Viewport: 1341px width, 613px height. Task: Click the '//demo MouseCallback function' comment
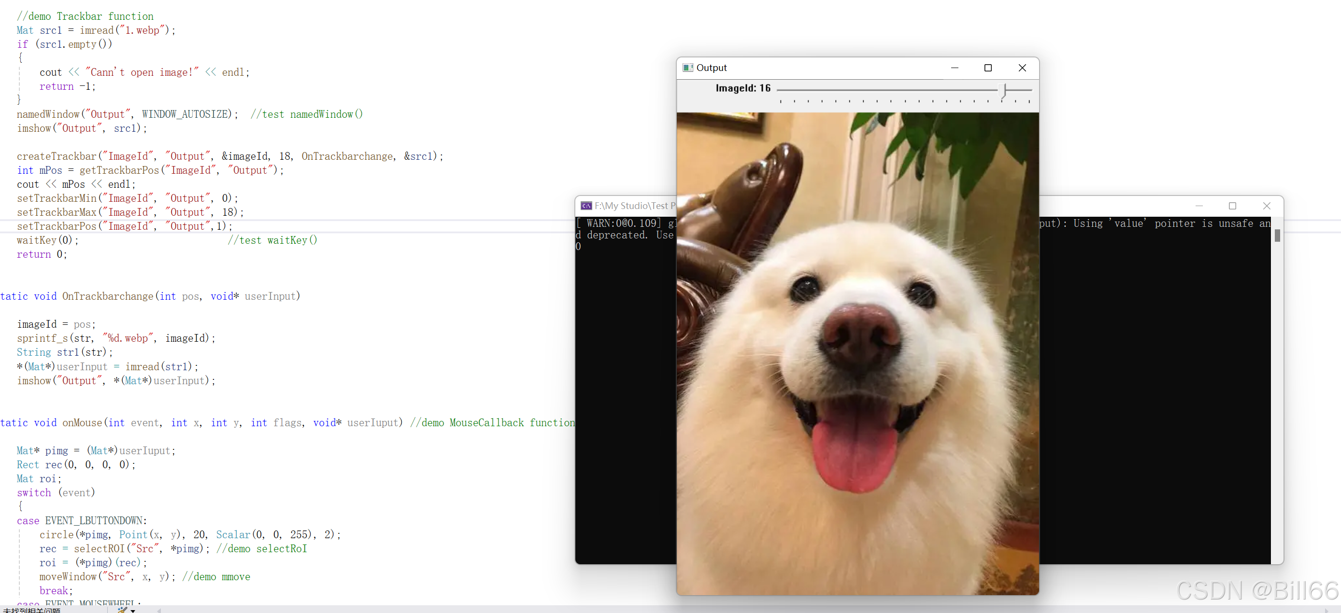(492, 423)
